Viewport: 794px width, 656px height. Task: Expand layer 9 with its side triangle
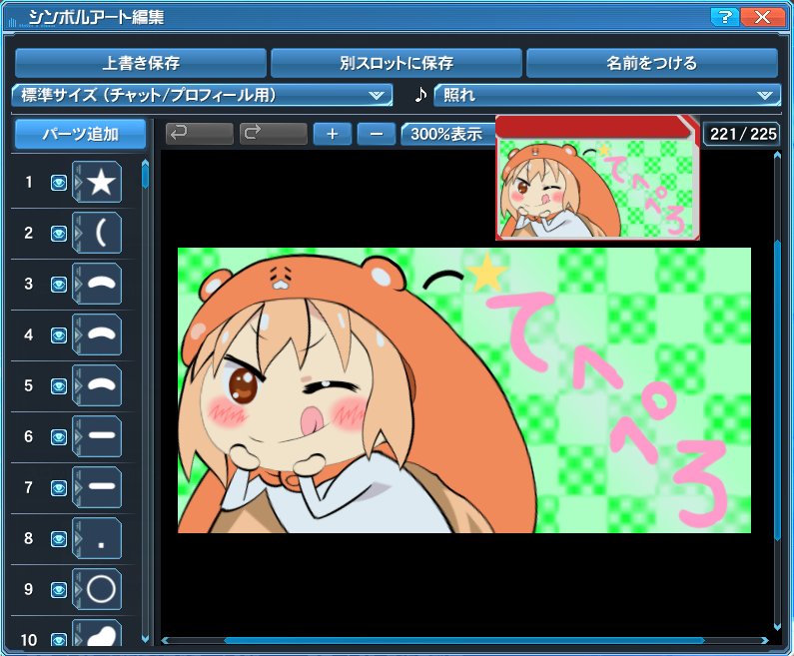78,589
